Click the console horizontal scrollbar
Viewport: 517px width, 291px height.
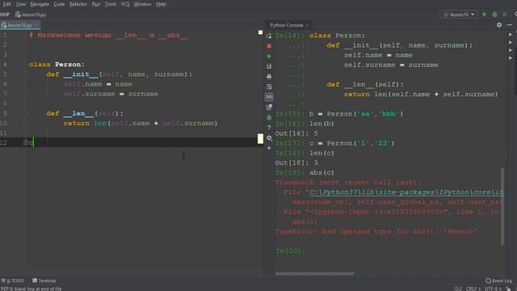click(x=314, y=273)
